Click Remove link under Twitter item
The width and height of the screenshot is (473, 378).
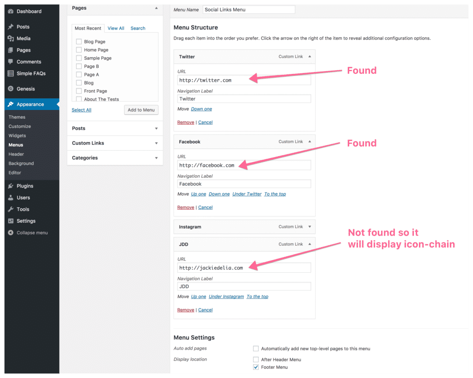pos(186,122)
